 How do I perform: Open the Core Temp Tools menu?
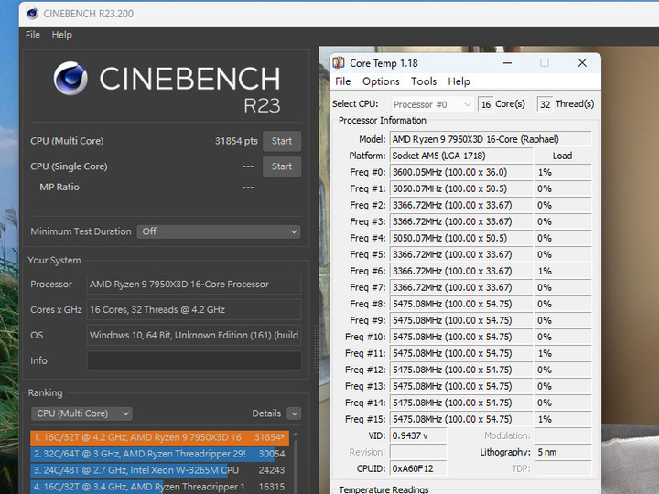424,81
